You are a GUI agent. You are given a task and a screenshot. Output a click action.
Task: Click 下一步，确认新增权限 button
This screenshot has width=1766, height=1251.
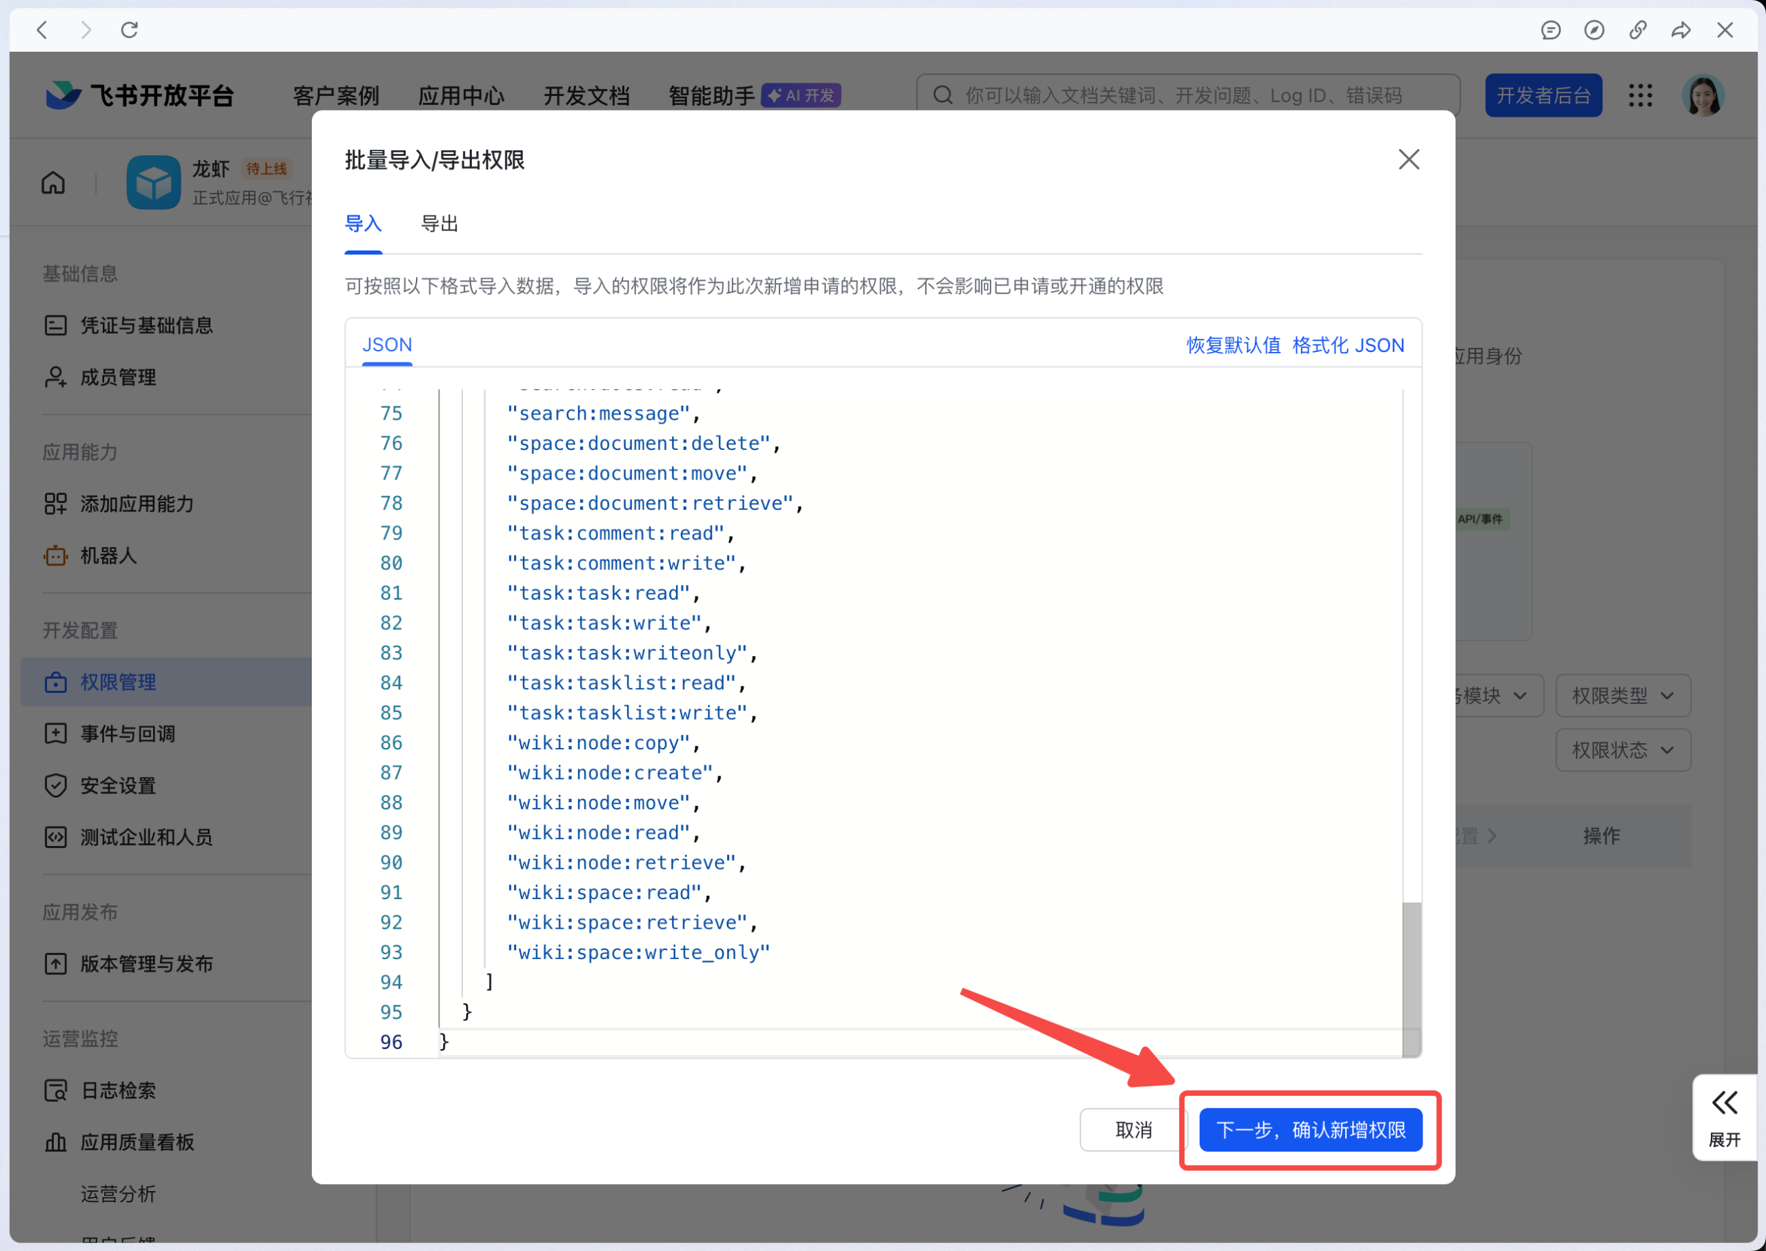[x=1311, y=1130]
